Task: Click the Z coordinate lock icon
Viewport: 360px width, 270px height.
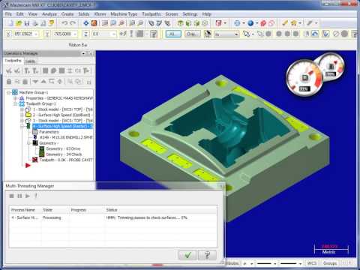Action: [85, 34]
